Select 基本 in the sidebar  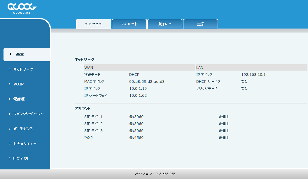point(20,55)
